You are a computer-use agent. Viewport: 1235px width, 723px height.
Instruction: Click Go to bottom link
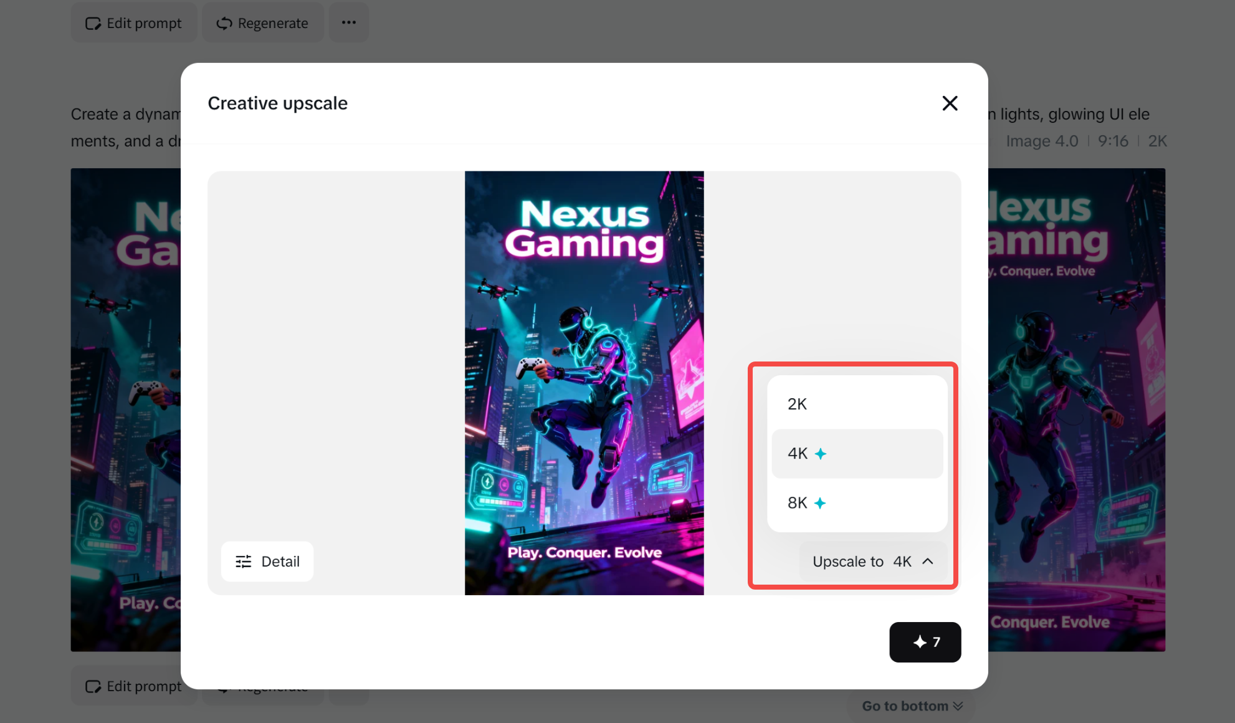tap(905, 706)
